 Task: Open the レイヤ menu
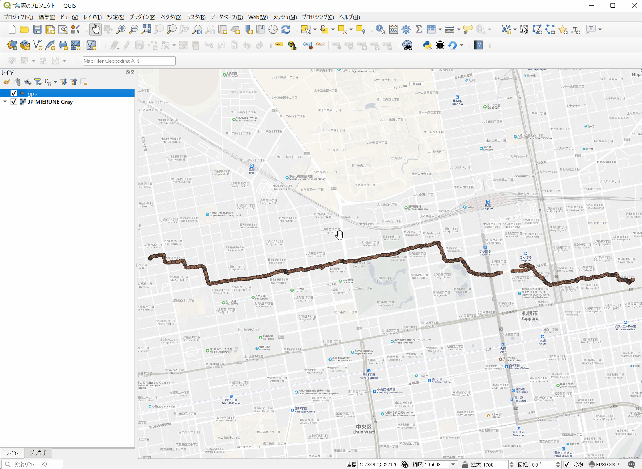tap(92, 17)
